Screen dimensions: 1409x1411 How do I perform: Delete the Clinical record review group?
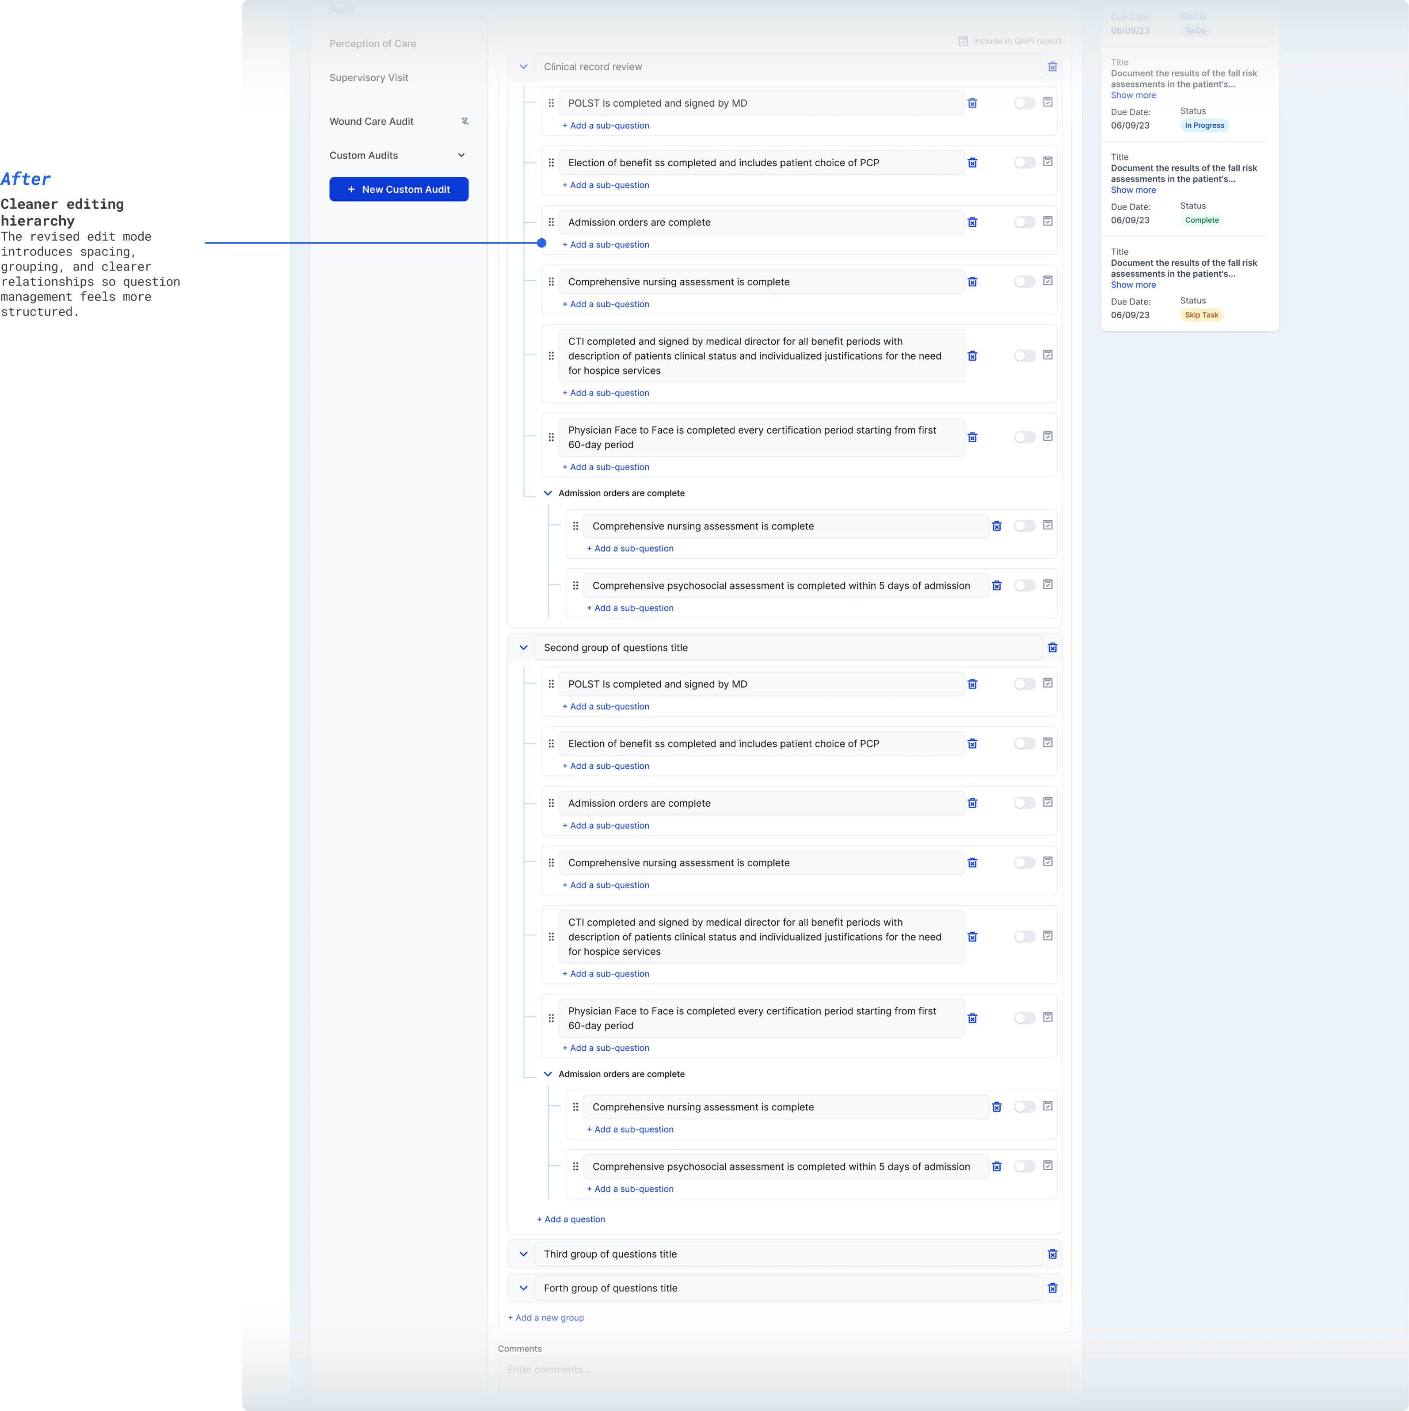click(x=1052, y=66)
